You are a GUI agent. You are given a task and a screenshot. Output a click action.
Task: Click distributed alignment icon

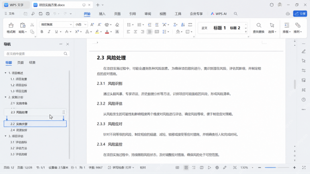(157, 31)
